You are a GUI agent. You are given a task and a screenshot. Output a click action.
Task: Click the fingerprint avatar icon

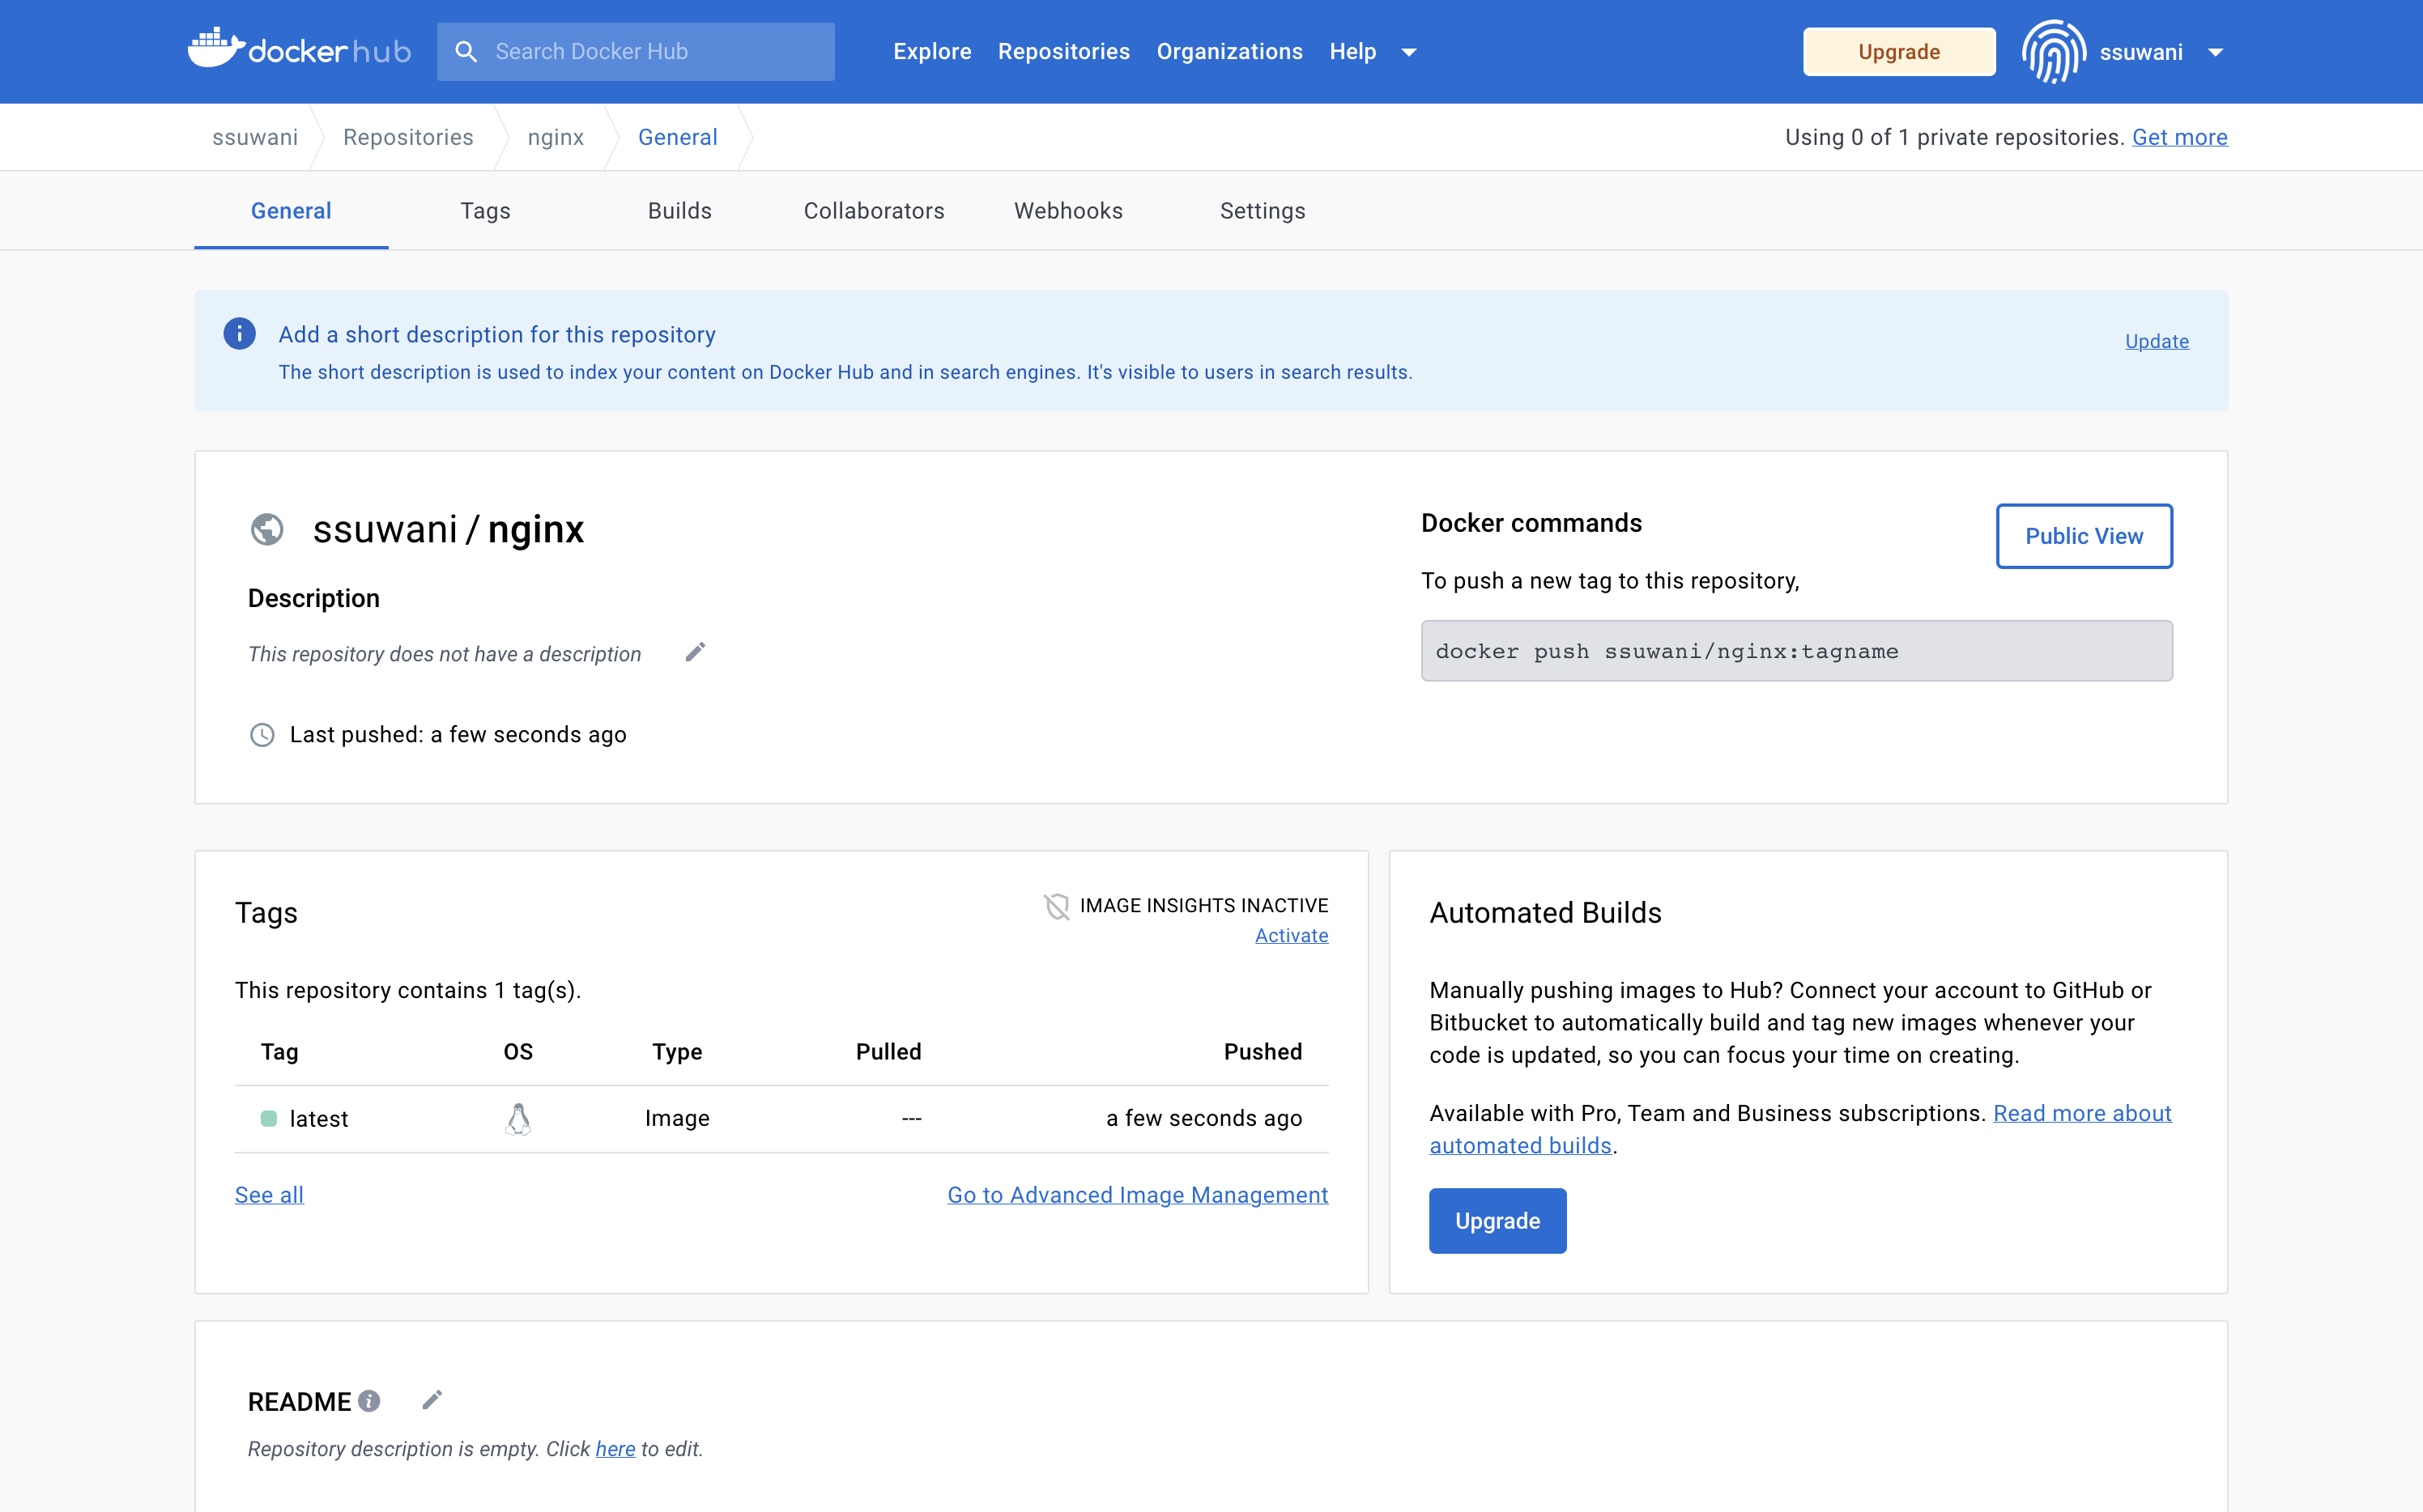(2053, 52)
